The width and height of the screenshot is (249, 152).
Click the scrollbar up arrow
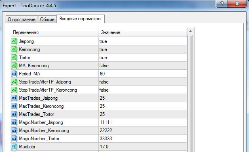click(190, 31)
